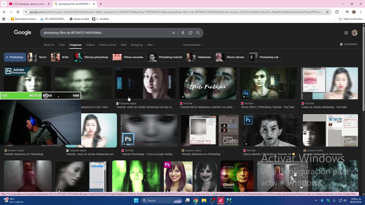
Task: Click the page vertical scrollbar
Action: 364,68
